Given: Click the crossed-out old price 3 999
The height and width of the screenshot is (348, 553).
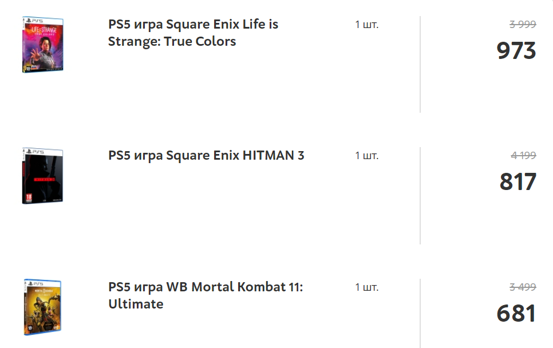Looking at the screenshot, I should (x=523, y=24).
